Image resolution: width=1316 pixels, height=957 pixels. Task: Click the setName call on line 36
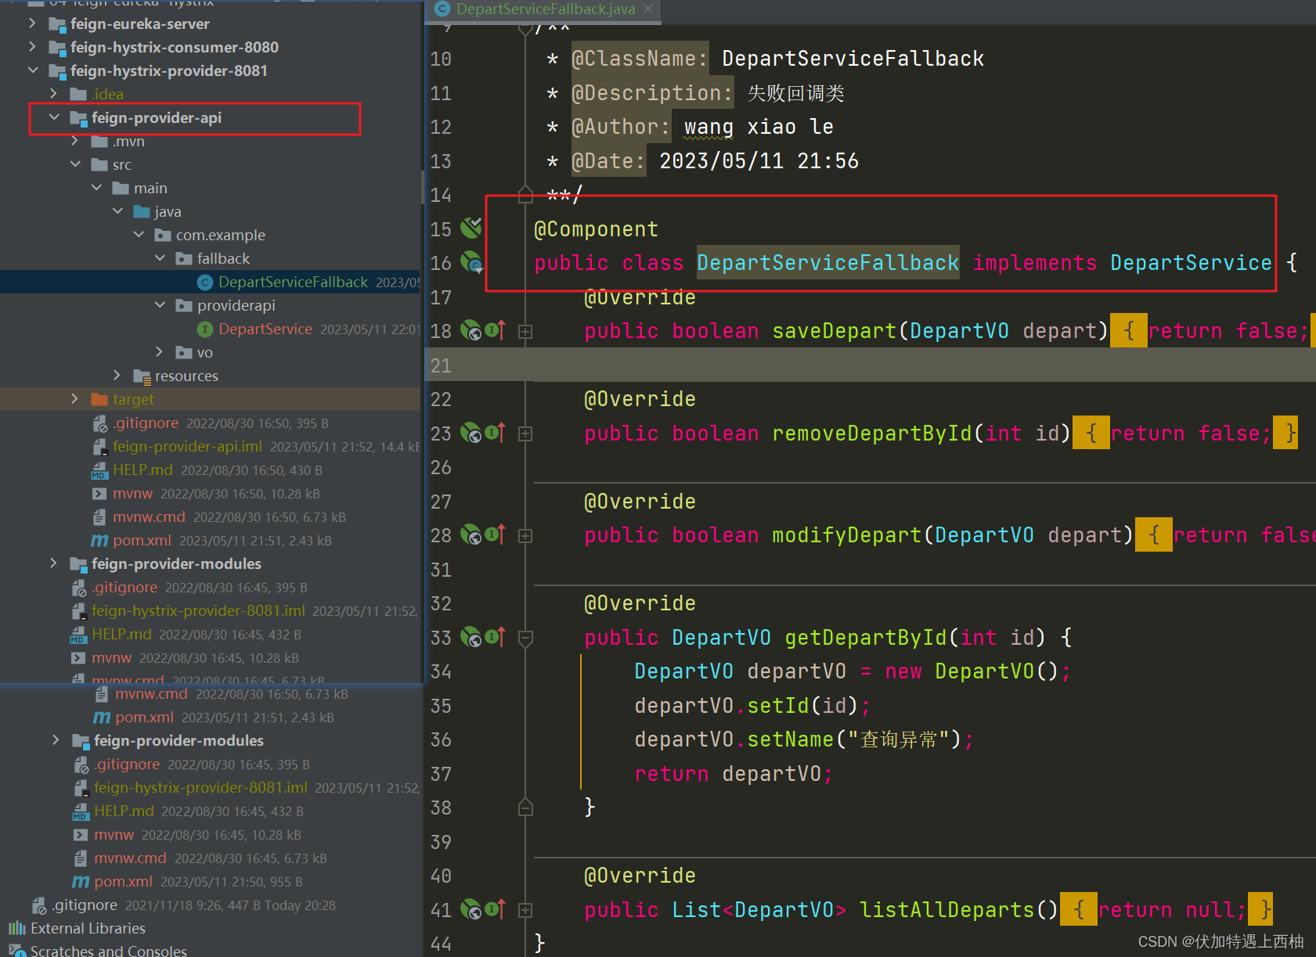[790, 739]
